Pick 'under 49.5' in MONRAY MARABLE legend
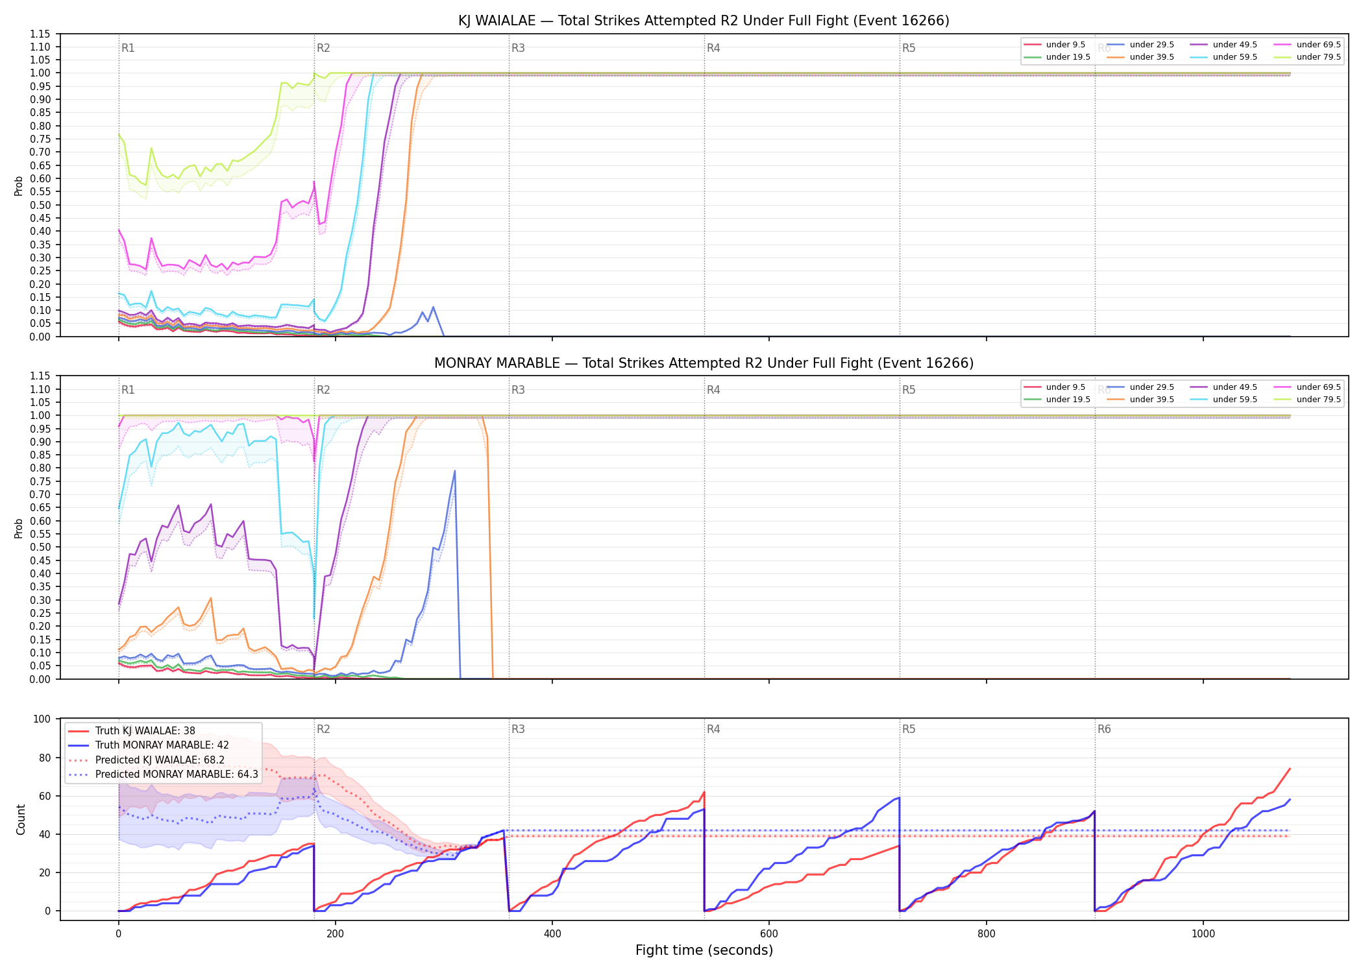 1223,387
